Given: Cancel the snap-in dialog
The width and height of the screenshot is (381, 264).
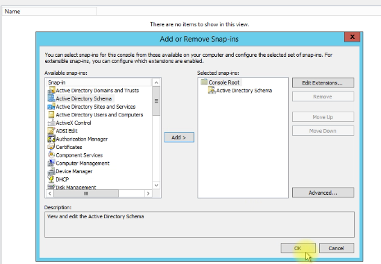Looking at the screenshot, I should click(x=337, y=248).
